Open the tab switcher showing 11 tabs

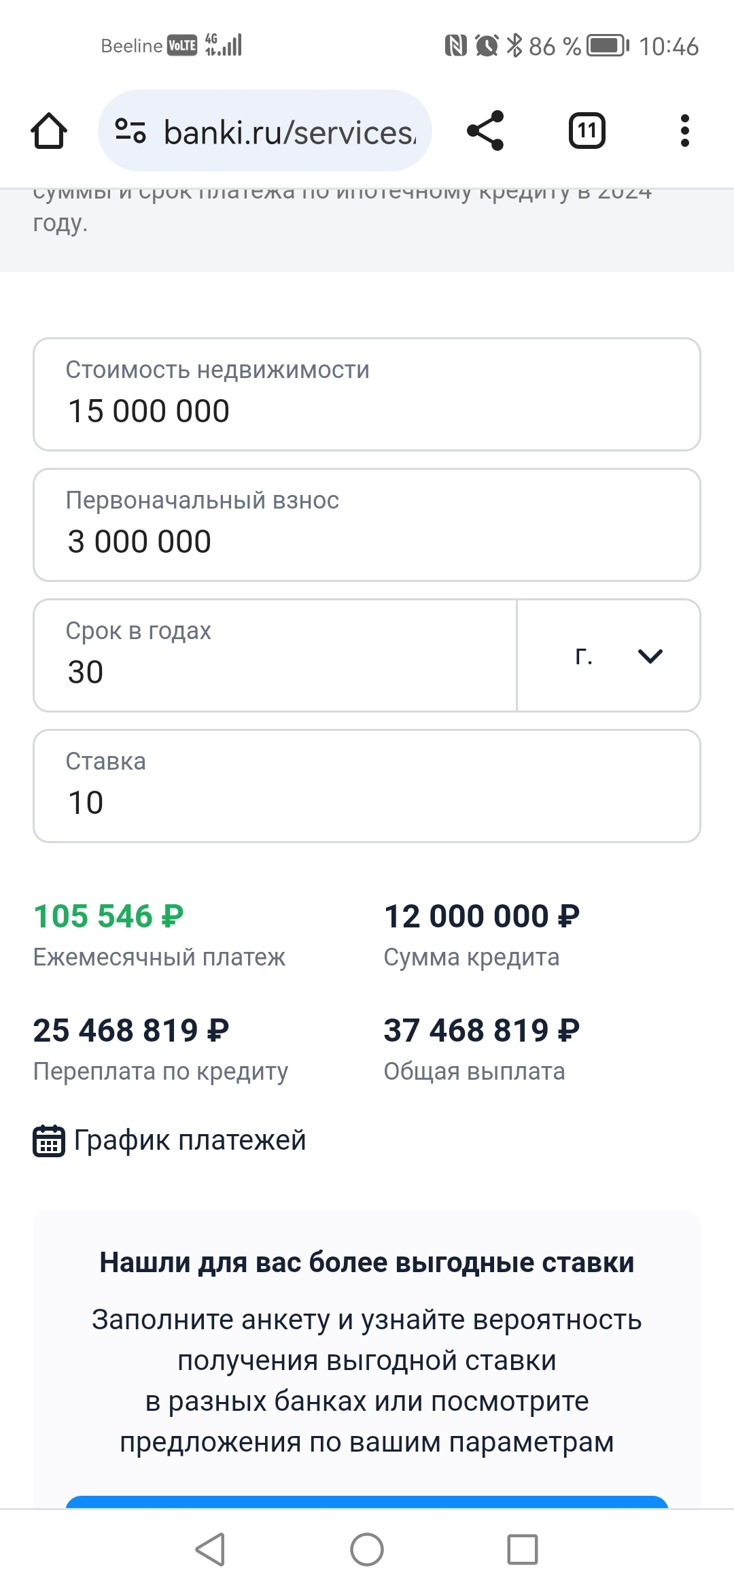tap(587, 131)
